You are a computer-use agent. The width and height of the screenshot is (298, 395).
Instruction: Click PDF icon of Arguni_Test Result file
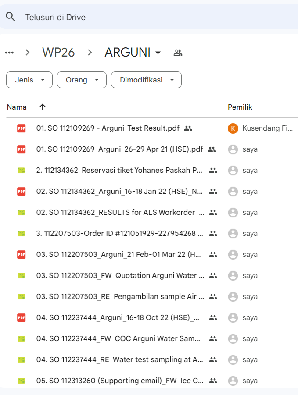pyautogui.click(x=21, y=128)
